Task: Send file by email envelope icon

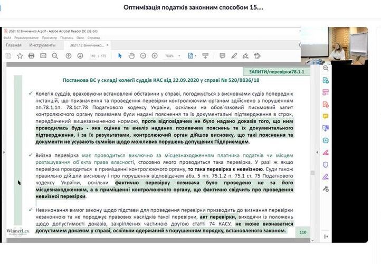Action: [x=43, y=56]
